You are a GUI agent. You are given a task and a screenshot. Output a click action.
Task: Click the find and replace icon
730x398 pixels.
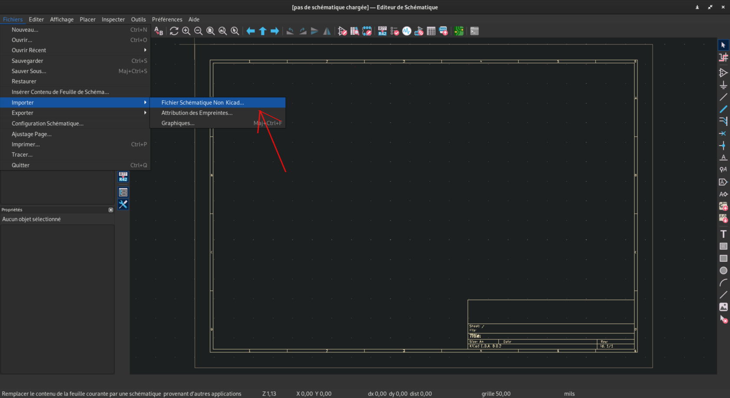coord(159,31)
